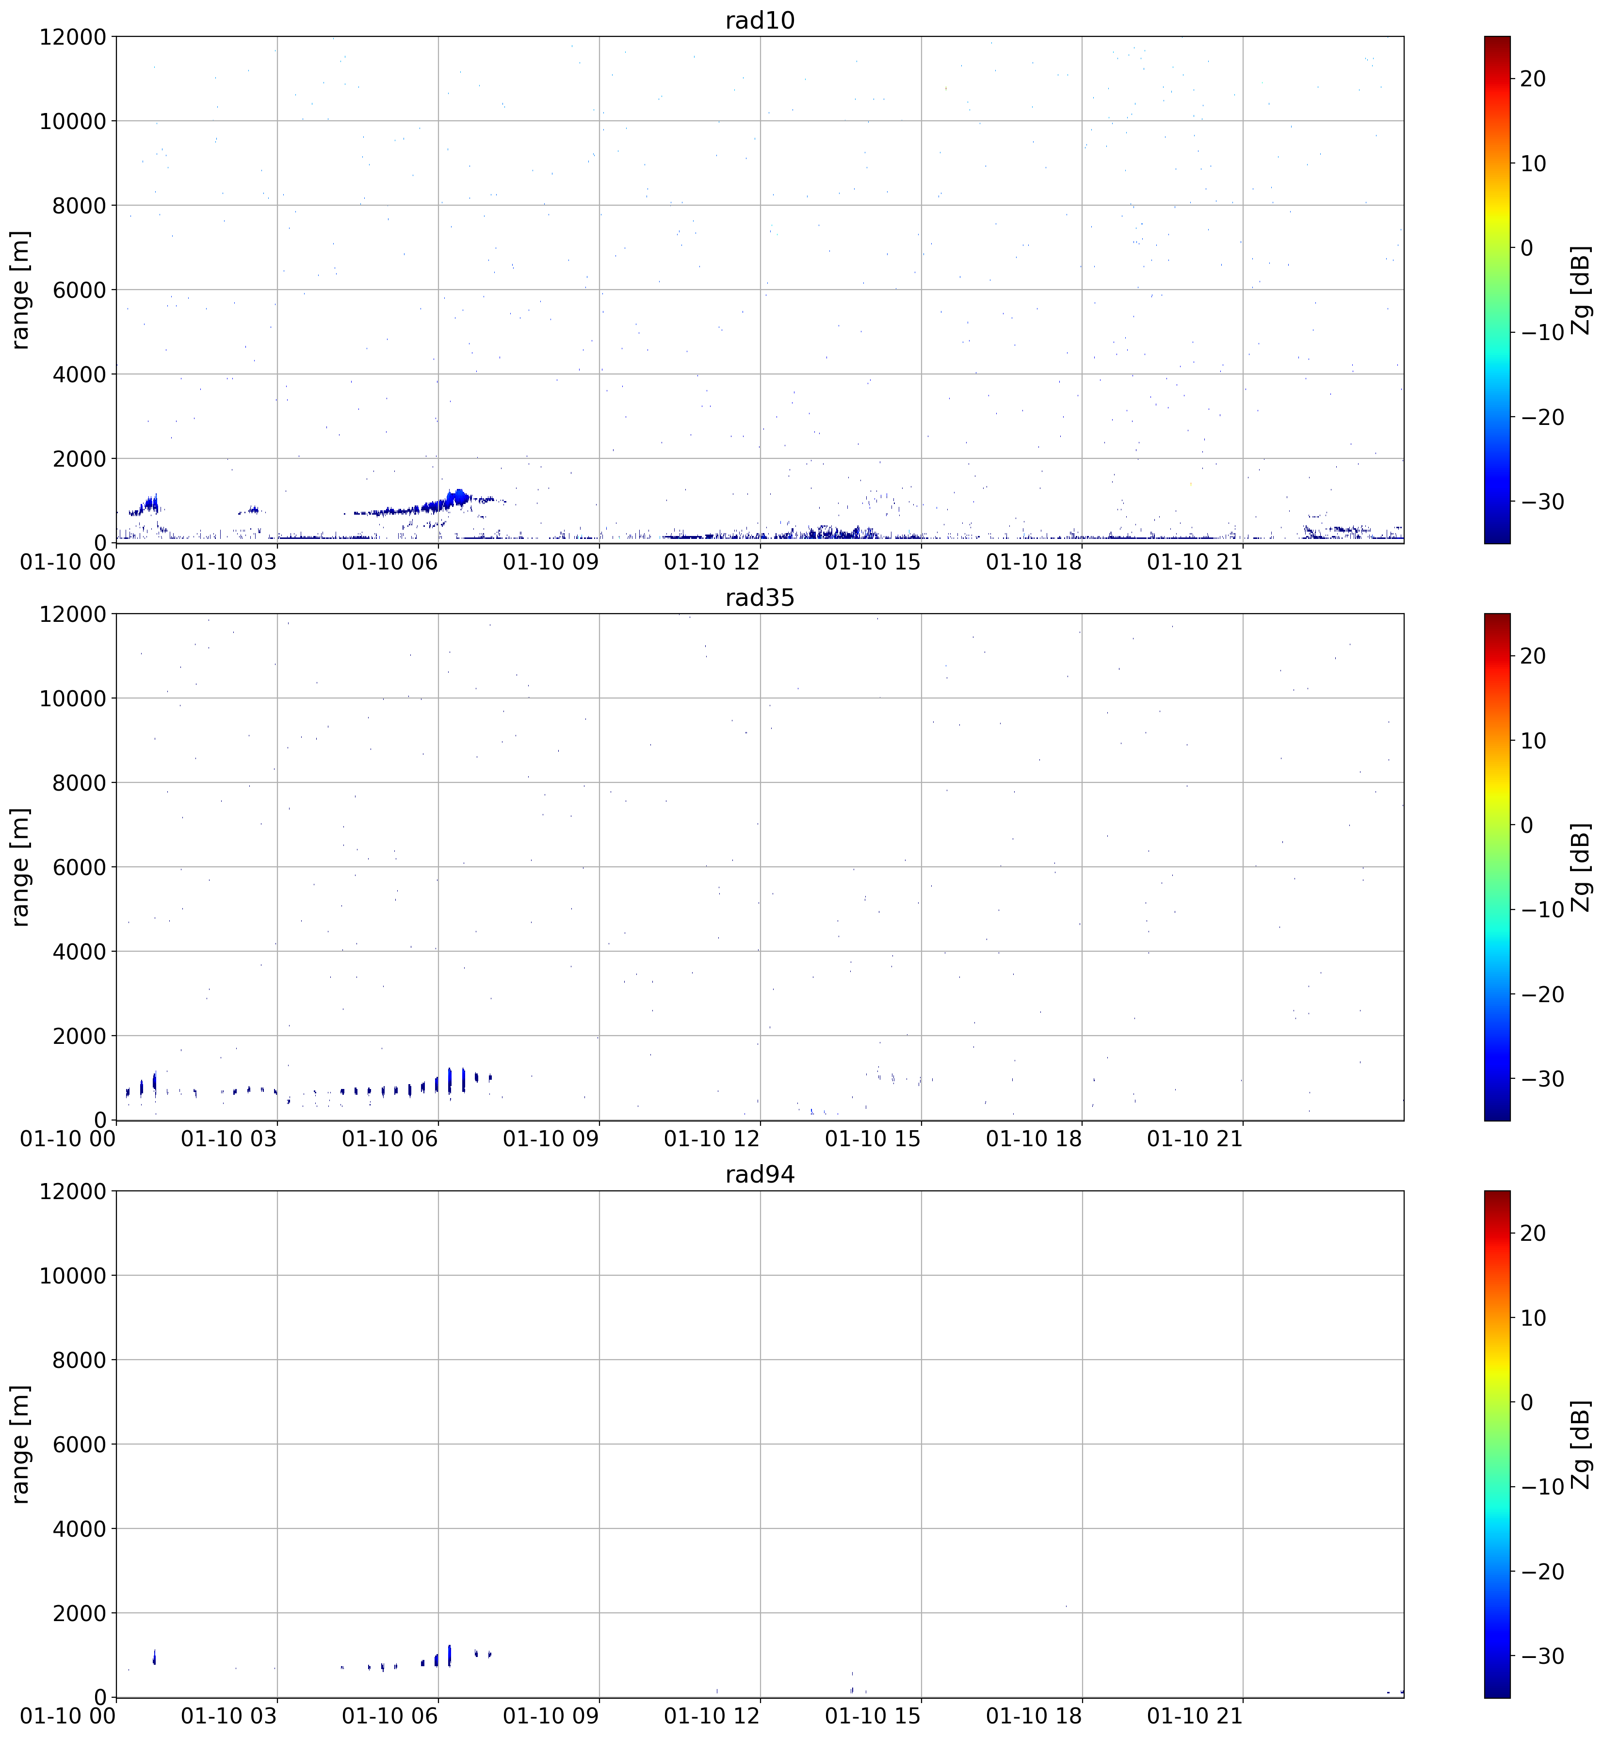
Task: Click the '01-10 18' time tick under rad94
Action: coord(1034,1716)
